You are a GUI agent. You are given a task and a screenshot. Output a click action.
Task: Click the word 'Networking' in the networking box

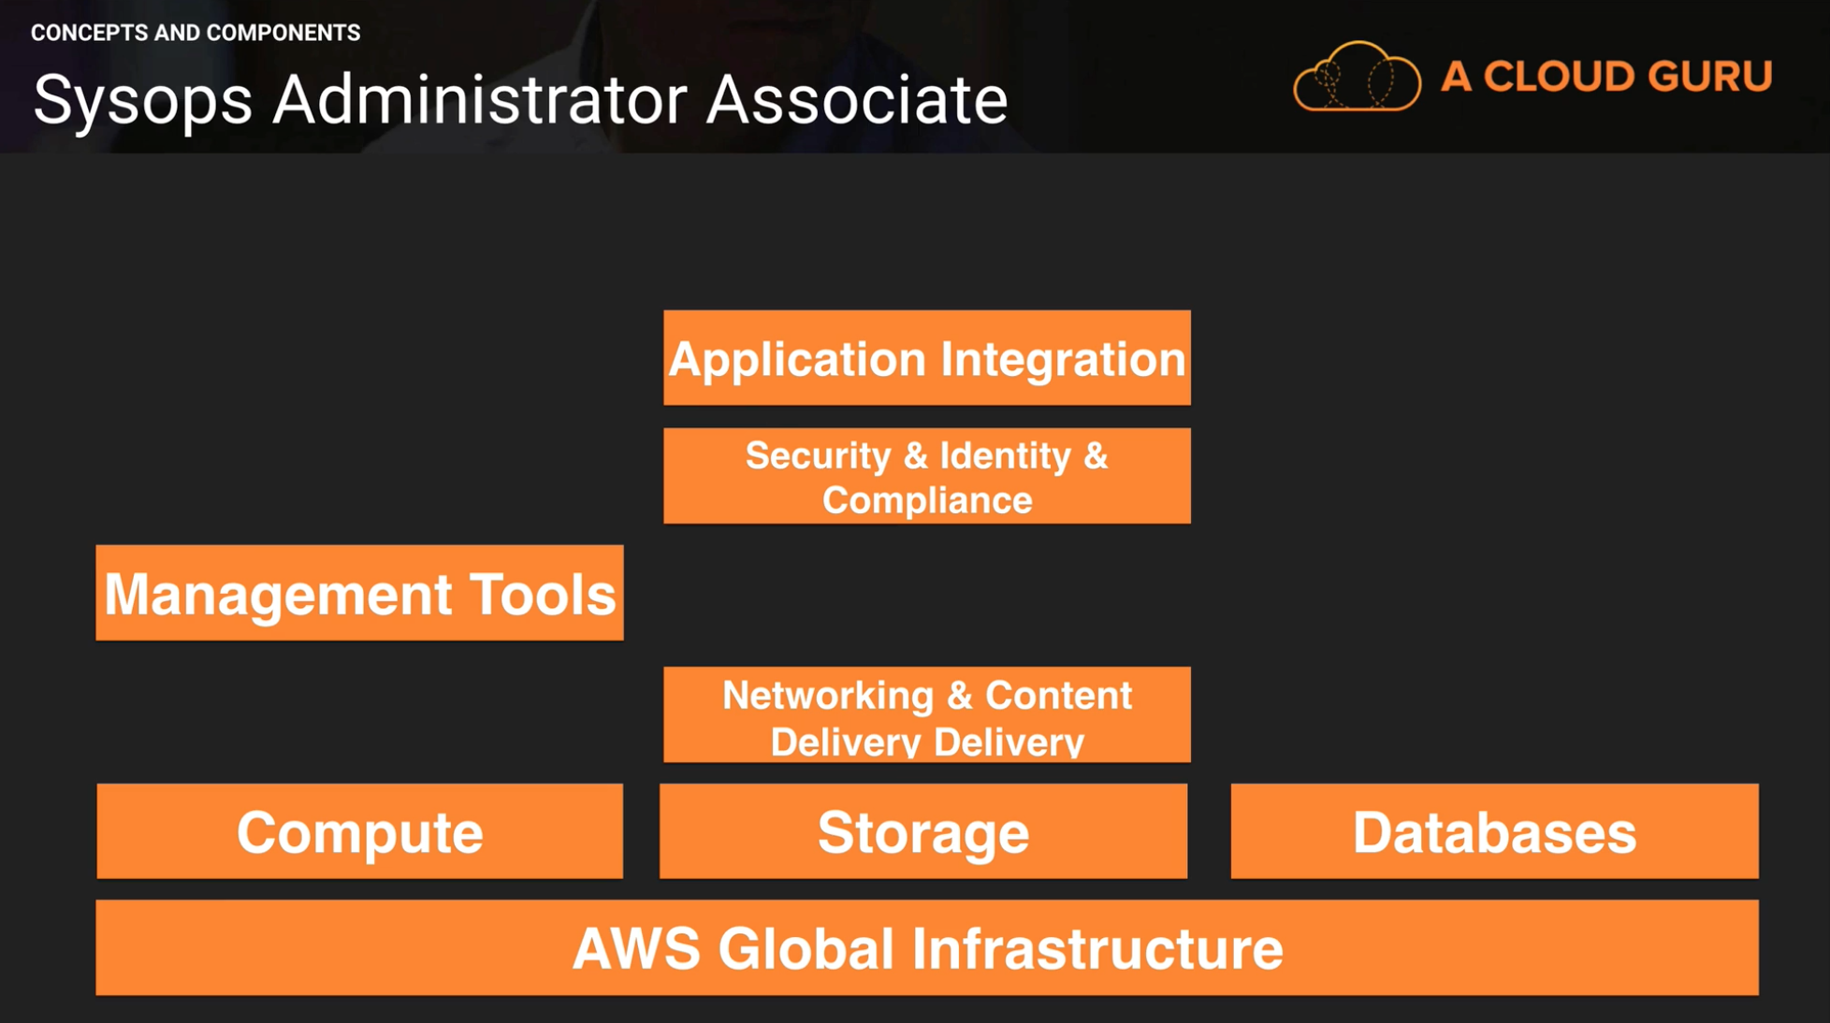828,696
